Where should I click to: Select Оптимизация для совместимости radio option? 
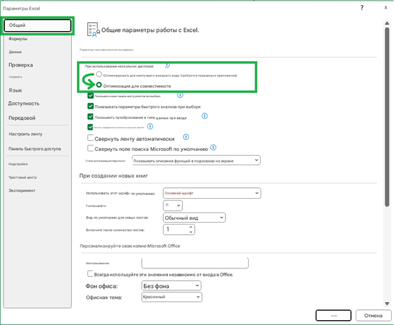99,85
